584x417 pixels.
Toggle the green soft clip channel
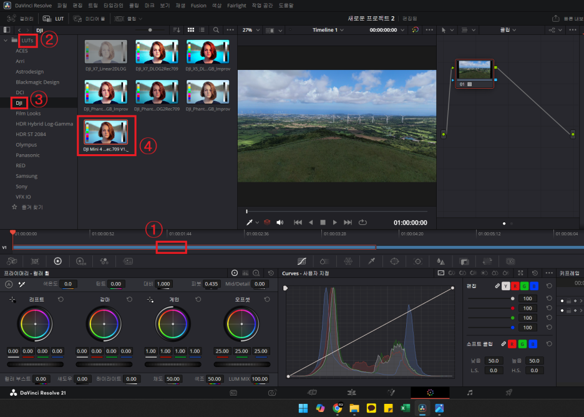(522, 343)
